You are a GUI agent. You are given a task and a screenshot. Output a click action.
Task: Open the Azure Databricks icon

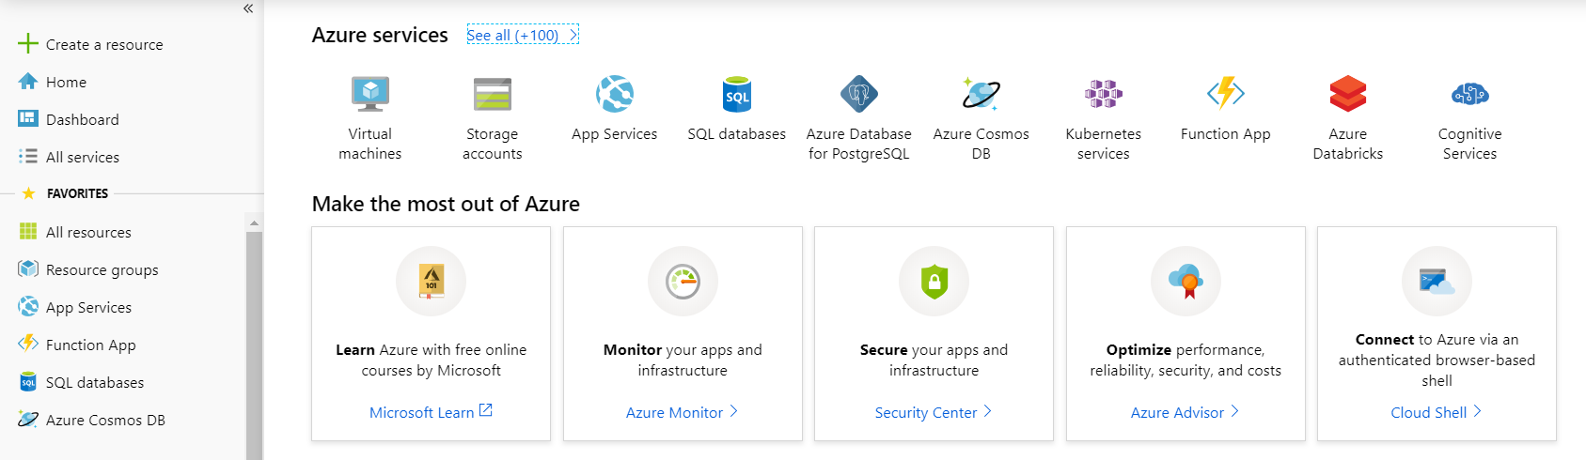pyautogui.click(x=1348, y=95)
